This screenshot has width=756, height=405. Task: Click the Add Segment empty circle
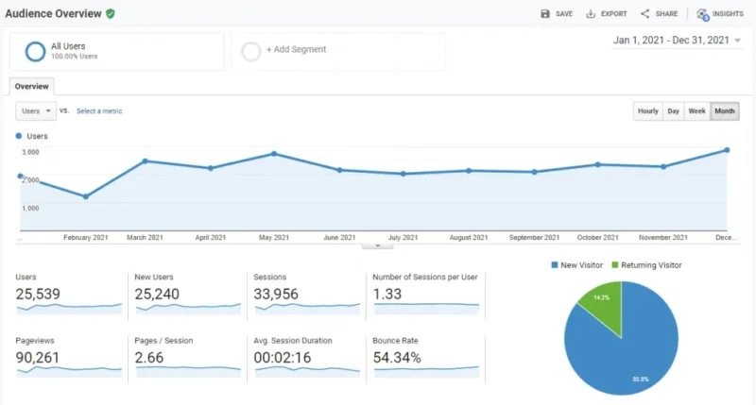[251, 51]
